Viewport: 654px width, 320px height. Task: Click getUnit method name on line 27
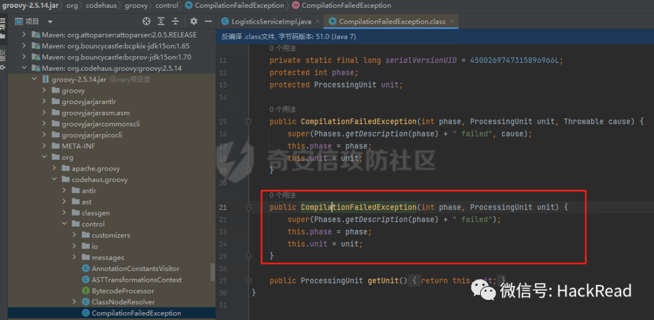pos(383,281)
